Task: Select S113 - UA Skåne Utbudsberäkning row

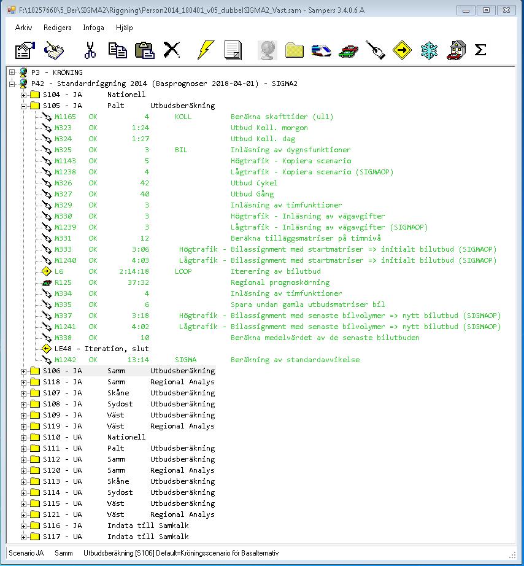Action: click(129, 481)
